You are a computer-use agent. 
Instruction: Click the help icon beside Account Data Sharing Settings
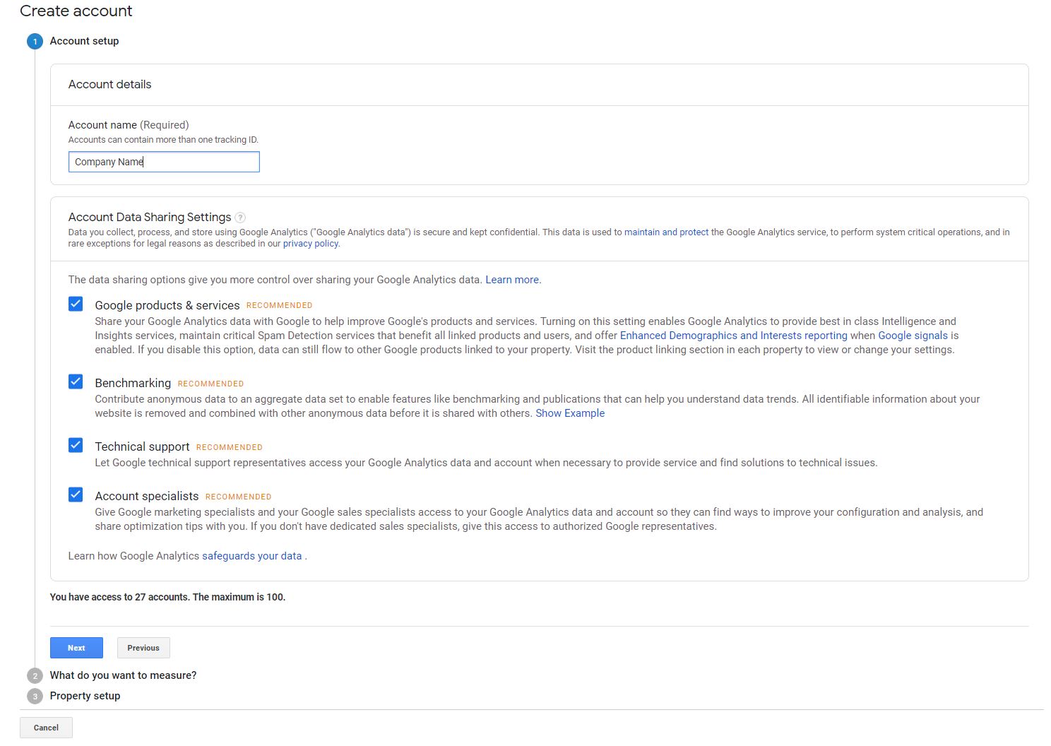point(240,218)
